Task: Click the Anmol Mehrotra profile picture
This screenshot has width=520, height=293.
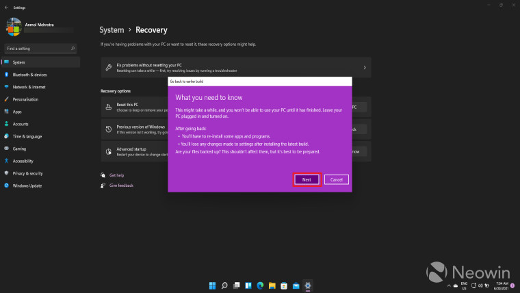Action: tap(14, 27)
